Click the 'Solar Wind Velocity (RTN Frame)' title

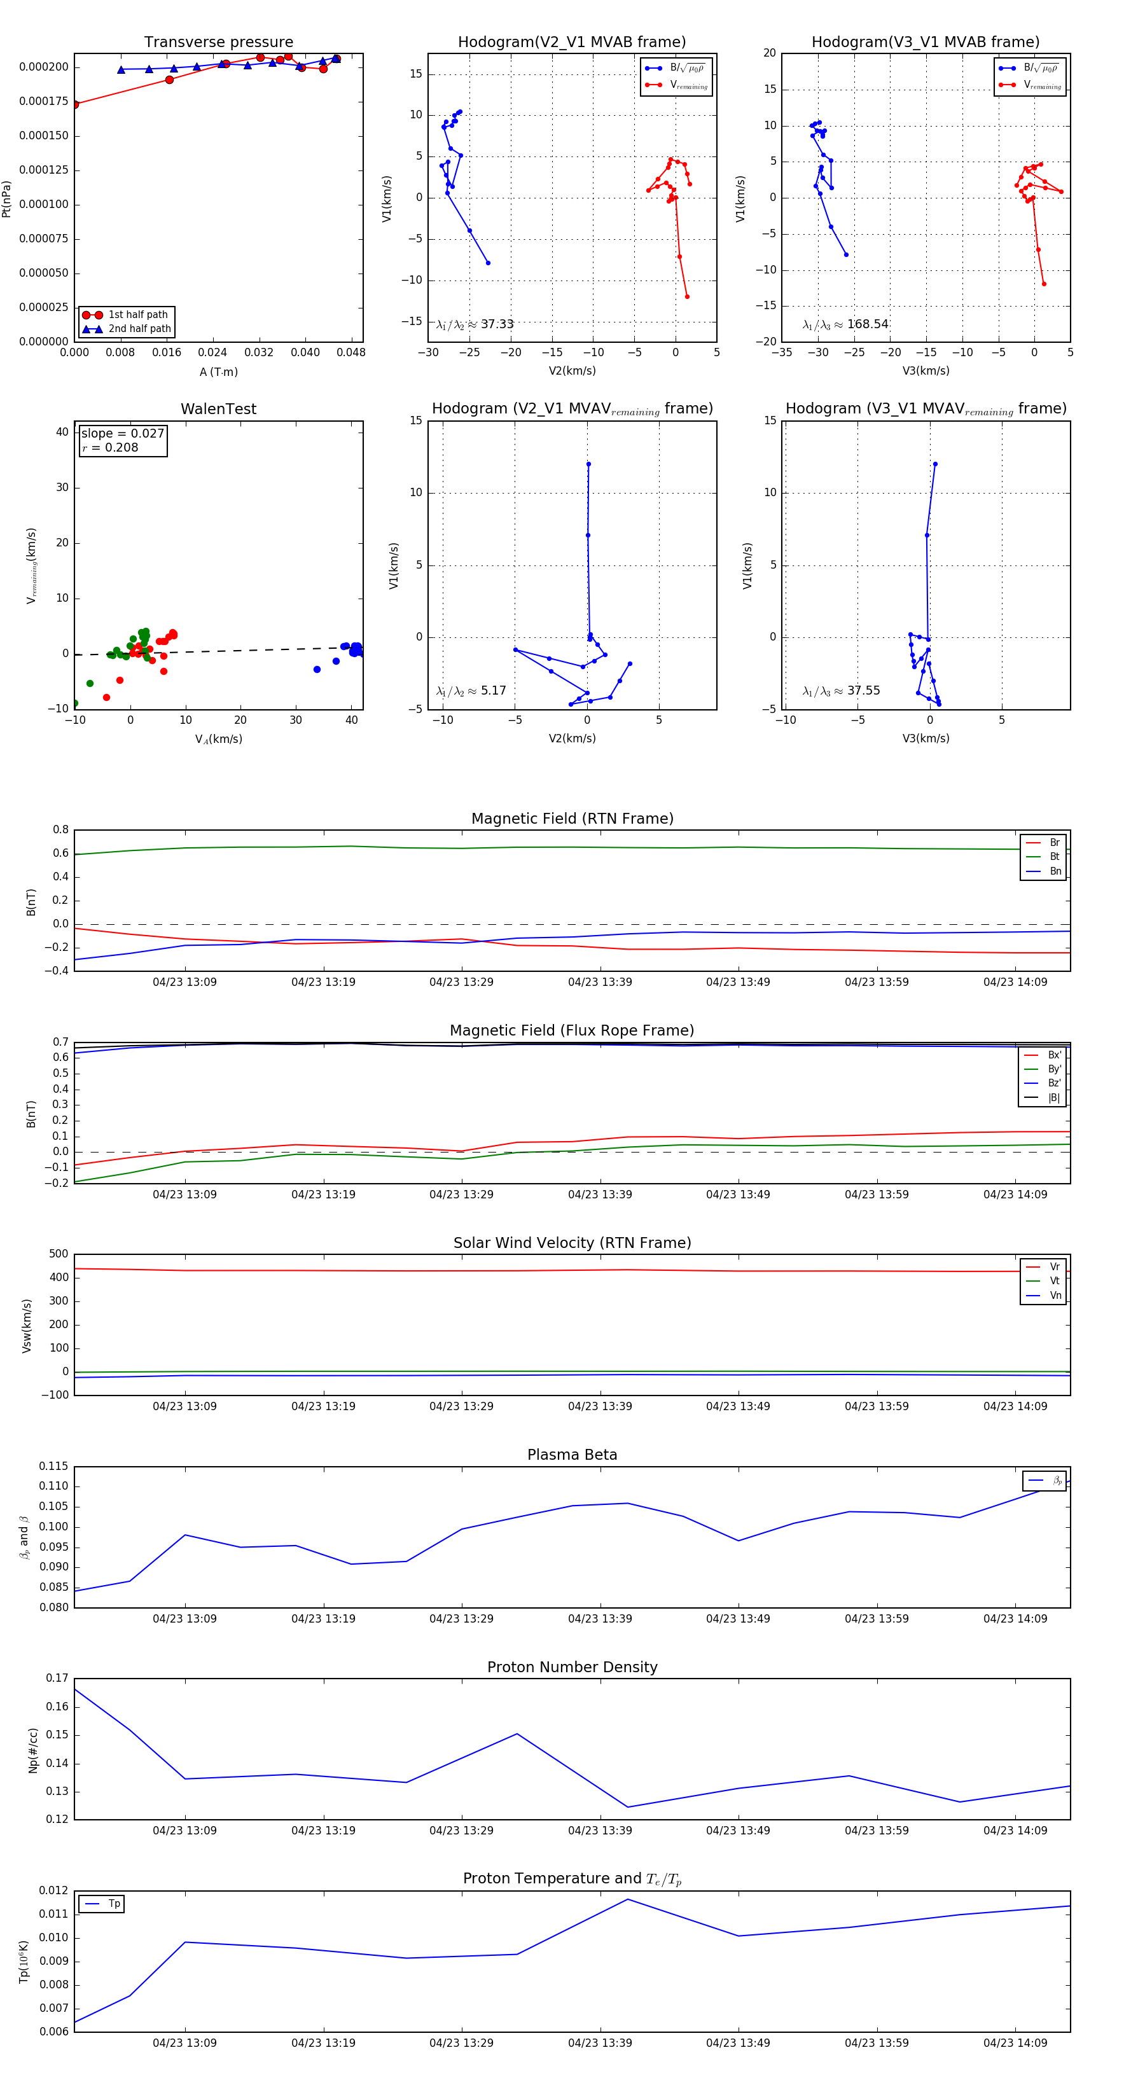(x=572, y=1243)
